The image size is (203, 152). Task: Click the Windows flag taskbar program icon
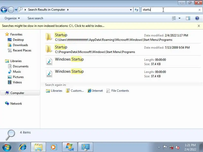point(70,147)
